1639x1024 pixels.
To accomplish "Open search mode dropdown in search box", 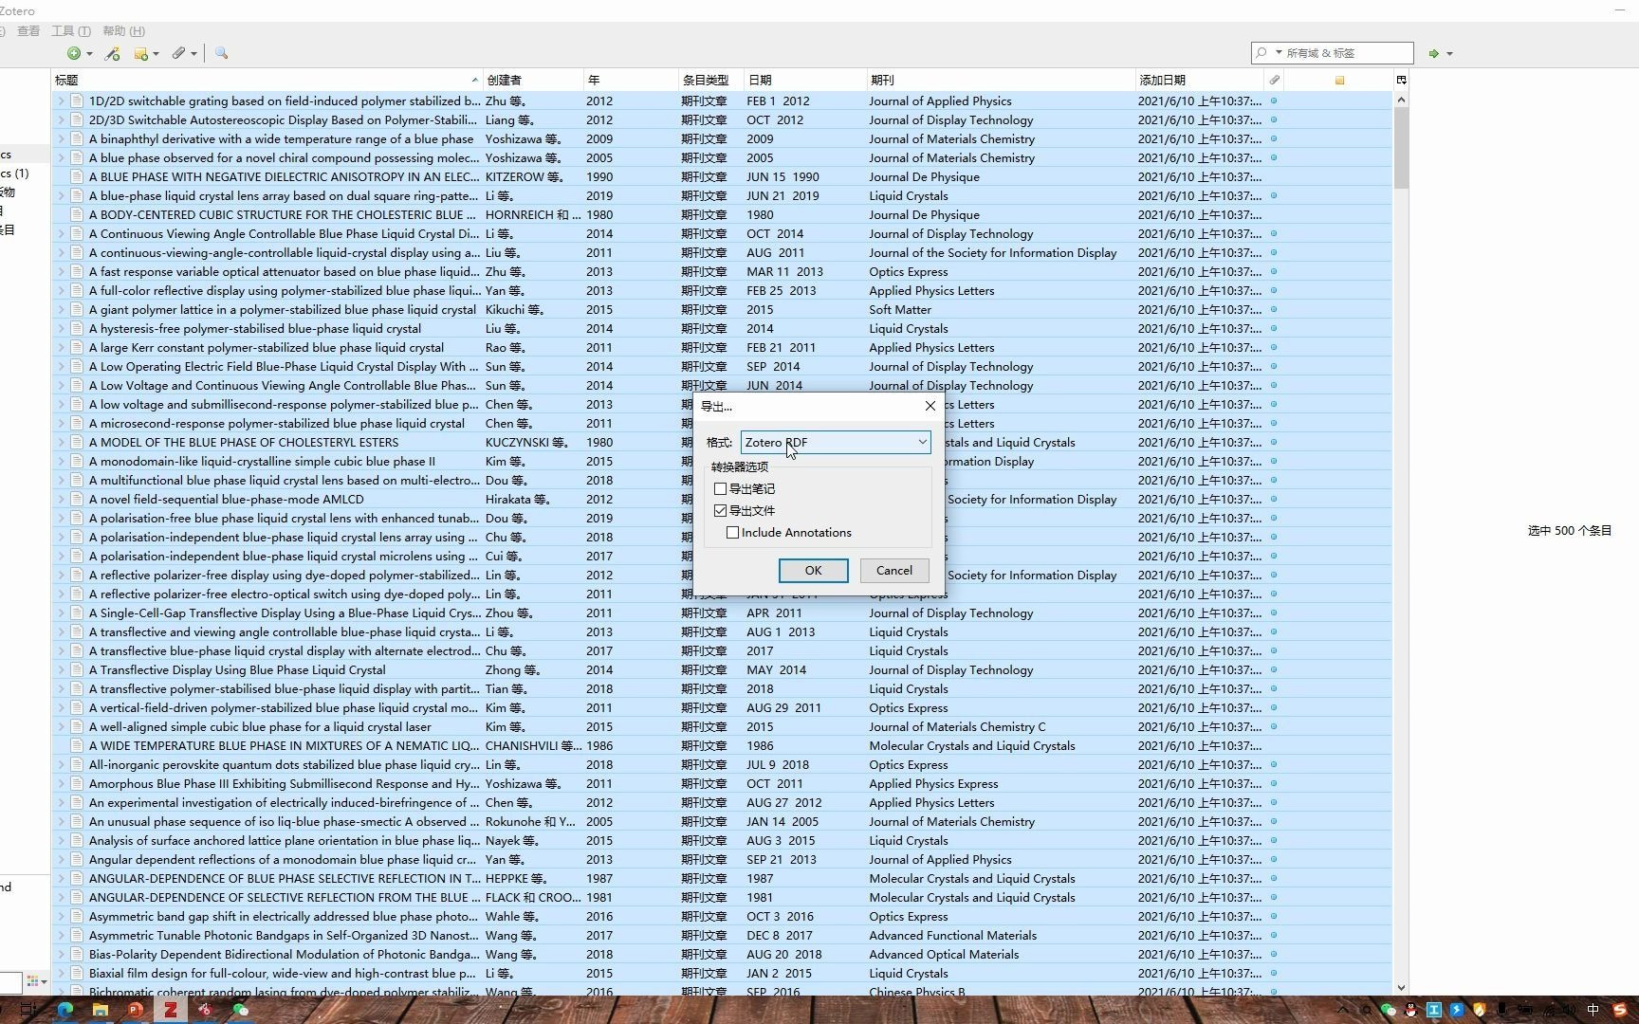I will point(1279,53).
